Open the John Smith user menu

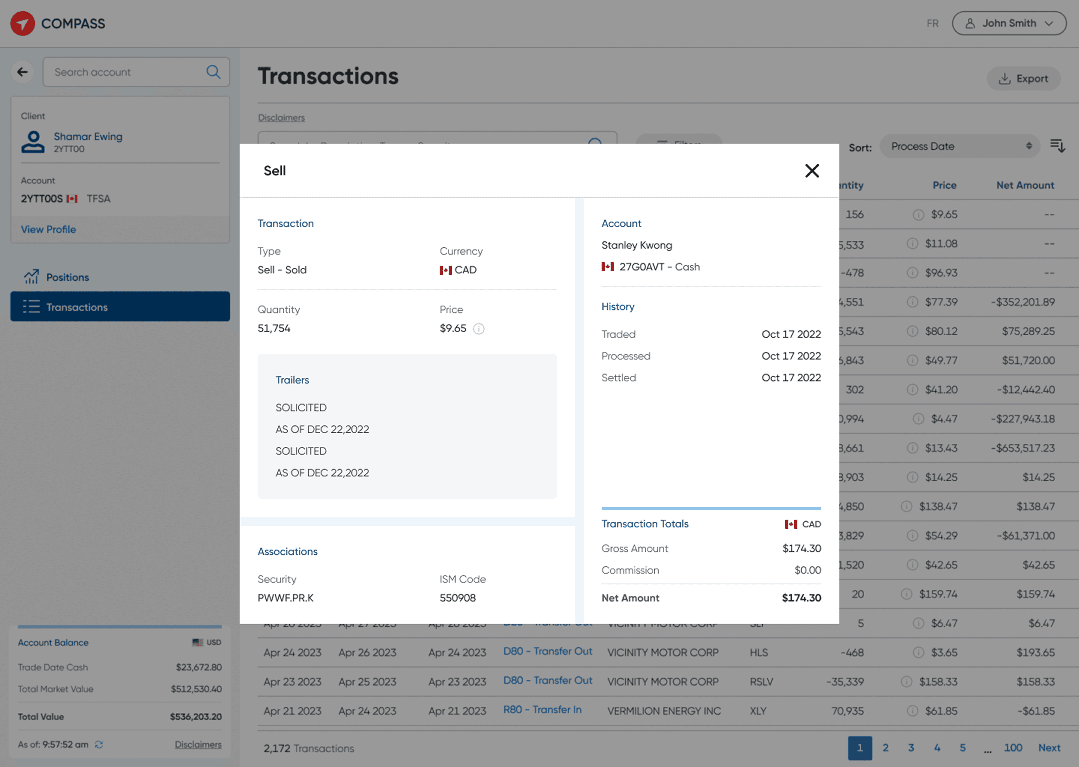[x=1009, y=23]
